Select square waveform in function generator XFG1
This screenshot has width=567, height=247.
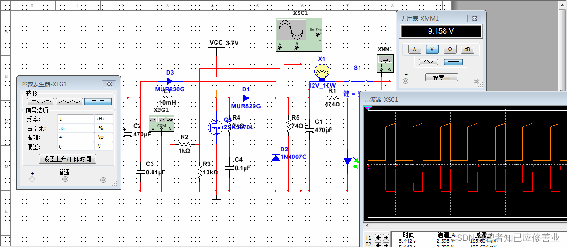98,101
